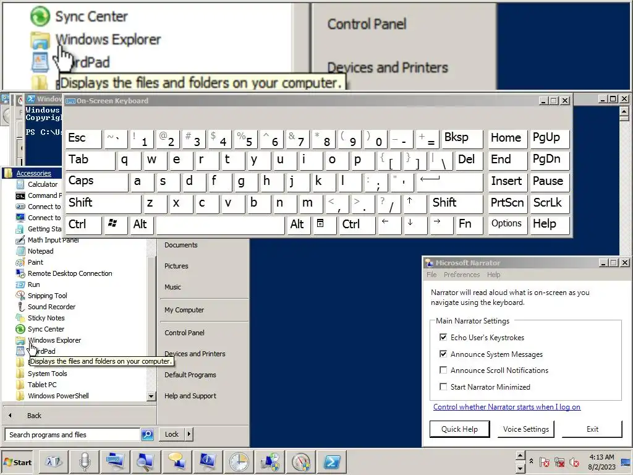Show hidden tray icons chevron
The image size is (633, 475).
click(x=531, y=461)
